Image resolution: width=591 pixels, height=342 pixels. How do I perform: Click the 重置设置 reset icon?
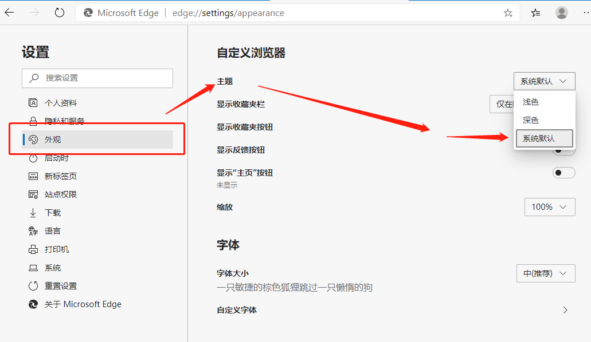[33, 286]
